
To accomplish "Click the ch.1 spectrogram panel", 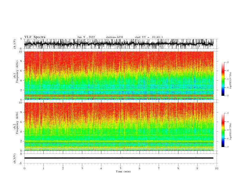I will point(119,75).
